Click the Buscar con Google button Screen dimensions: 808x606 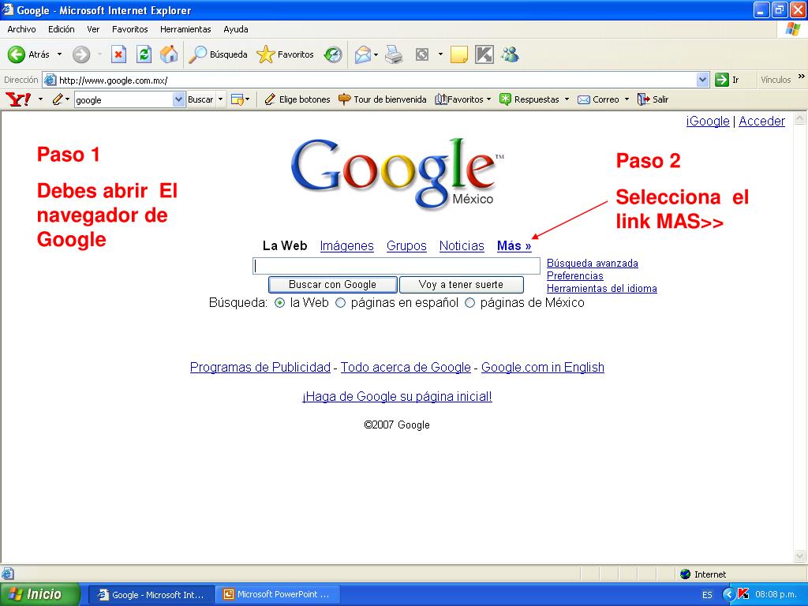[333, 284]
